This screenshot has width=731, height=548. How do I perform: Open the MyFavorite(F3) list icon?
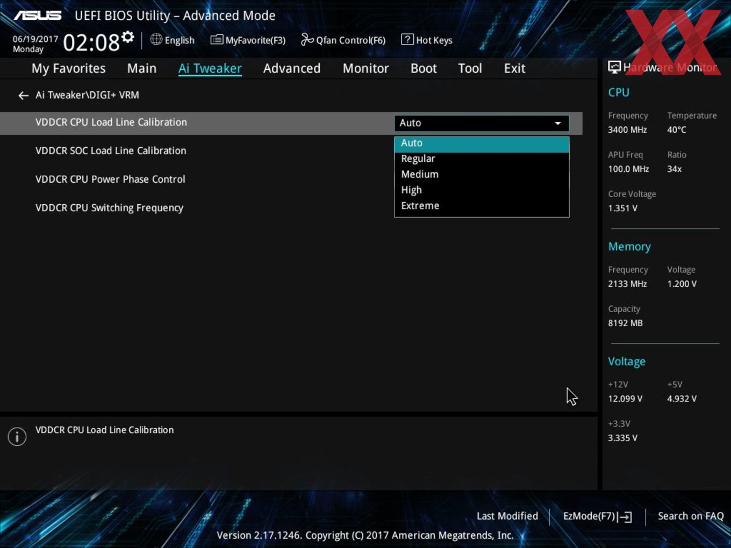217,40
